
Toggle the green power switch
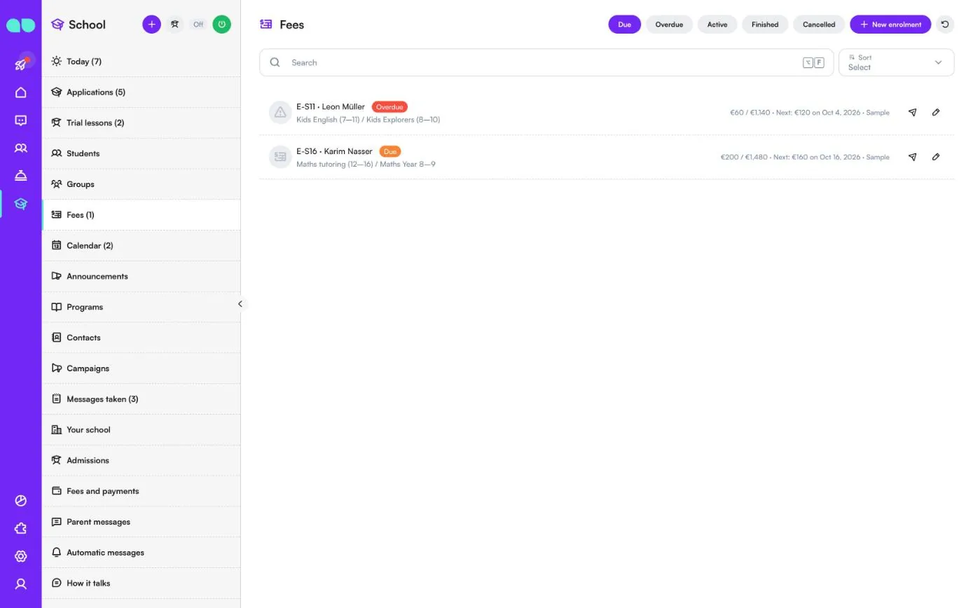pyautogui.click(x=222, y=25)
